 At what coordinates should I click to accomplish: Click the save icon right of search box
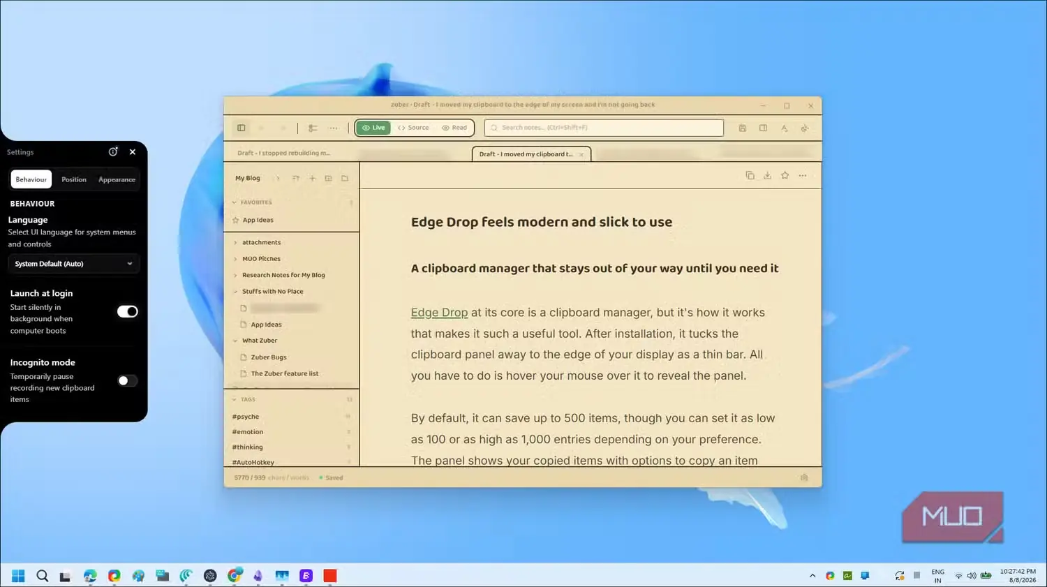743,128
